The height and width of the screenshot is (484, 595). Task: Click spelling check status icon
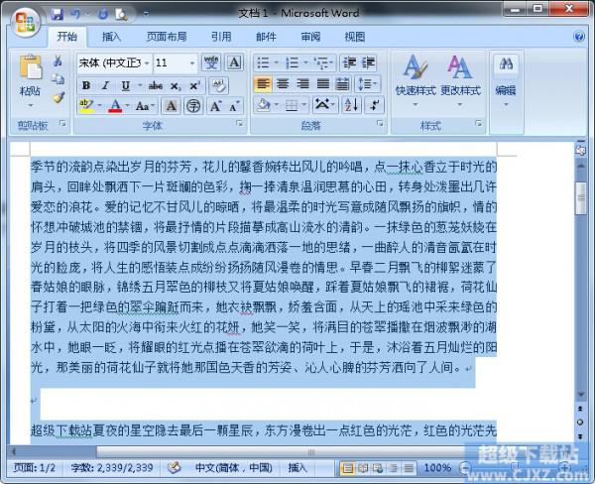(x=175, y=468)
